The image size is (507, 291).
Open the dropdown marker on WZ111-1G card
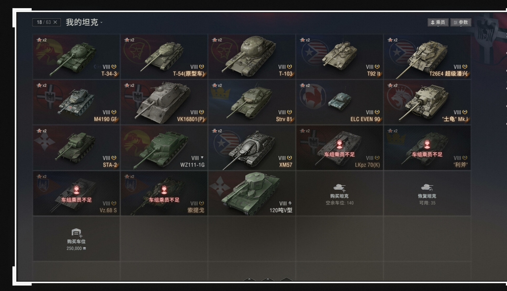coord(202,158)
